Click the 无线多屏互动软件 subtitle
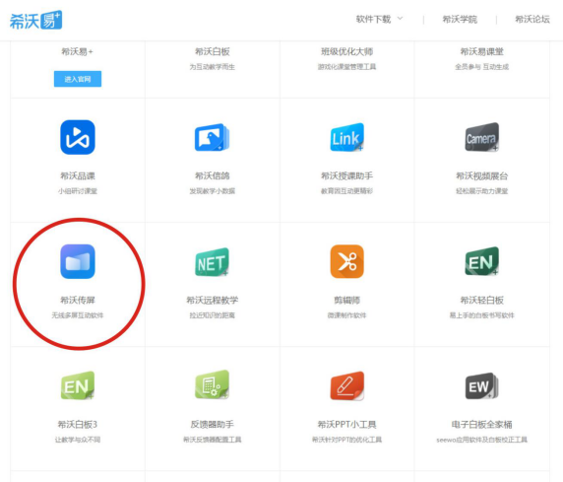 78,315
